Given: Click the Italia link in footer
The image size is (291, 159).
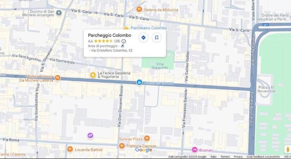Looking at the screenshot, I should [213, 157].
